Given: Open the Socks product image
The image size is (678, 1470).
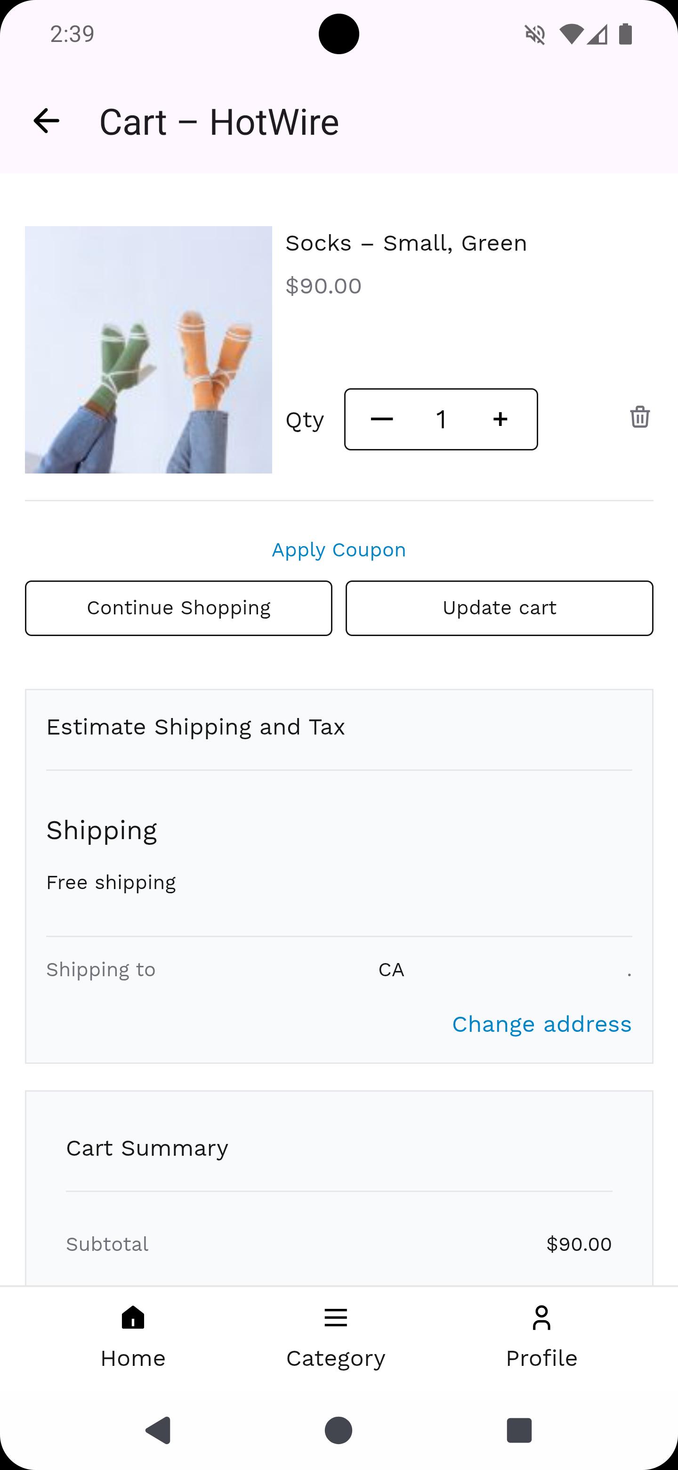Looking at the screenshot, I should [148, 349].
